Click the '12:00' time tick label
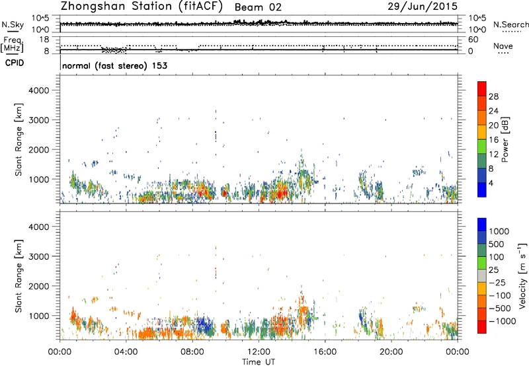This screenshot has width=529, height=366. [x=259, y=352]
